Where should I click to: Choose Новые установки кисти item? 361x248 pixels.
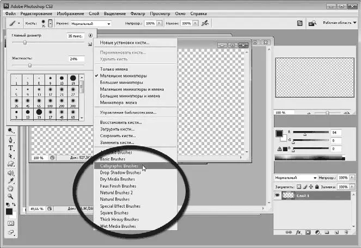pyautogui.click(x=136, y=42)
